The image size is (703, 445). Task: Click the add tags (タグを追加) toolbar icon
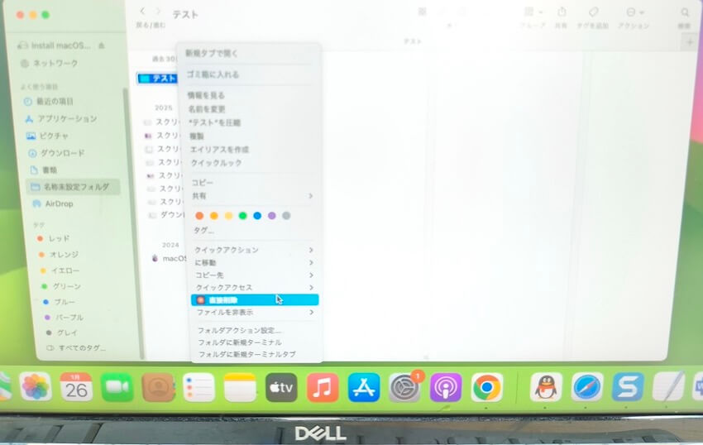593,12
